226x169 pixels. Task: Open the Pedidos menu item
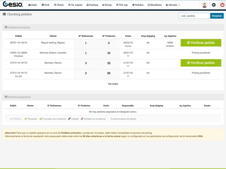click(138, 5)
